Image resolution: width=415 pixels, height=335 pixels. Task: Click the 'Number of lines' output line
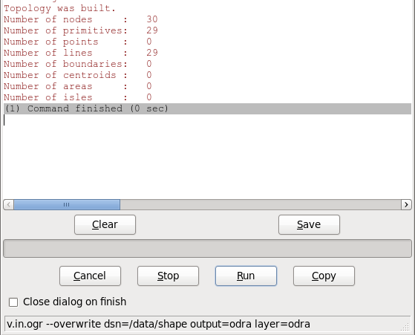[81, 53]
